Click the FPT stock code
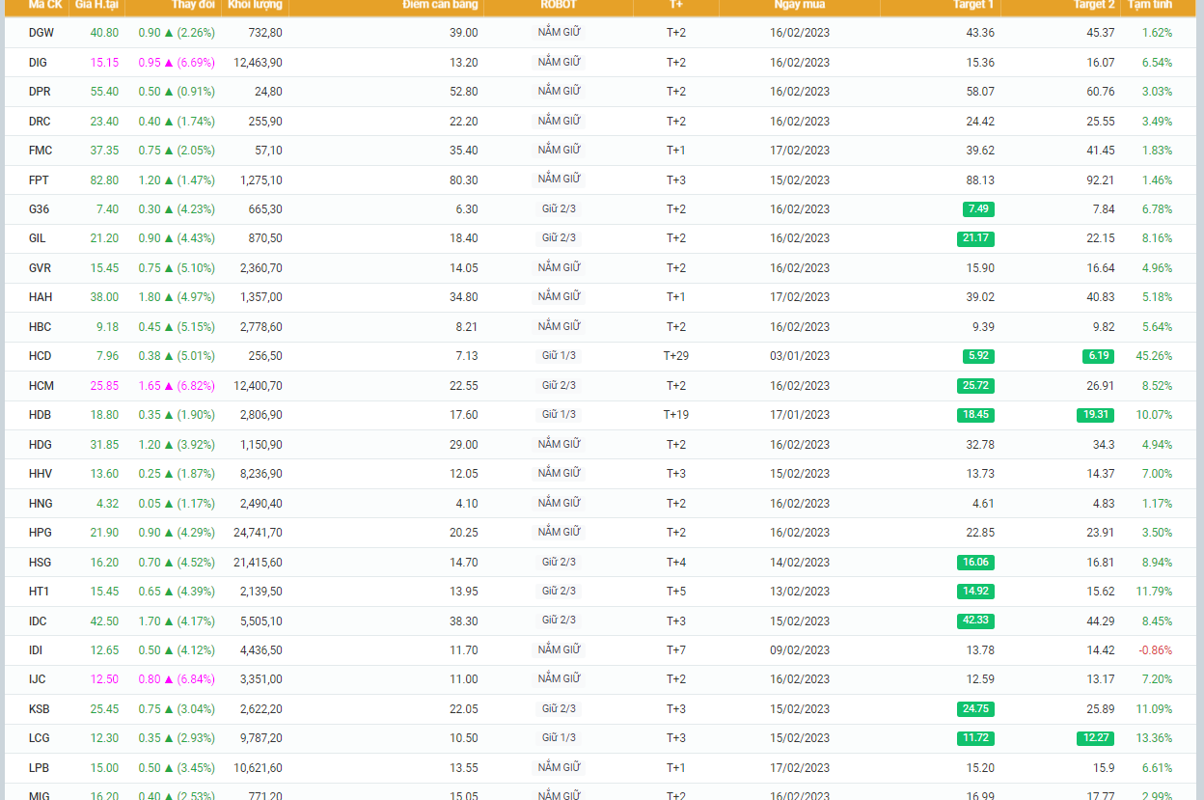The width and height of the screenshot is (1204, 800). 39,180
